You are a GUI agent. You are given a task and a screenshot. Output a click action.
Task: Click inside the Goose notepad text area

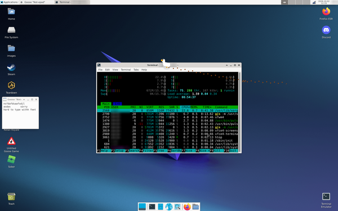tap(20, 115)
